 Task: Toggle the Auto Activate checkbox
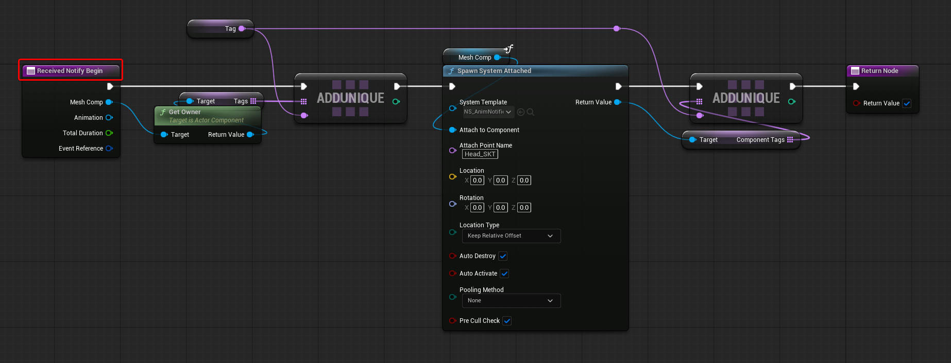point(505,274)
